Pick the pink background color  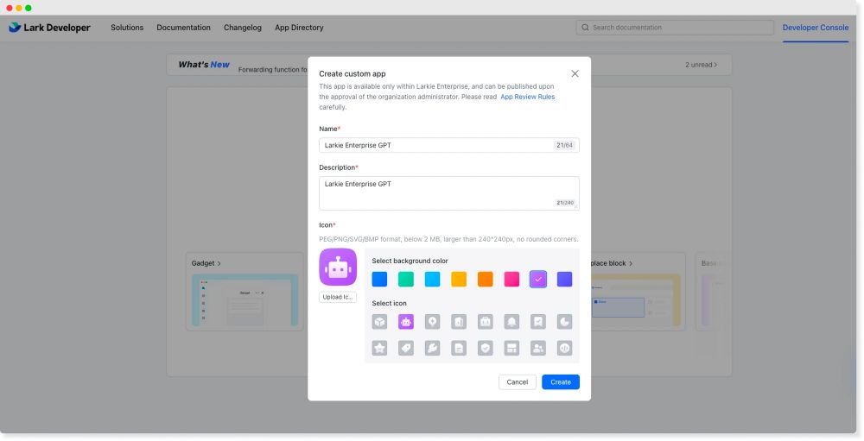(x=511, y=279)
